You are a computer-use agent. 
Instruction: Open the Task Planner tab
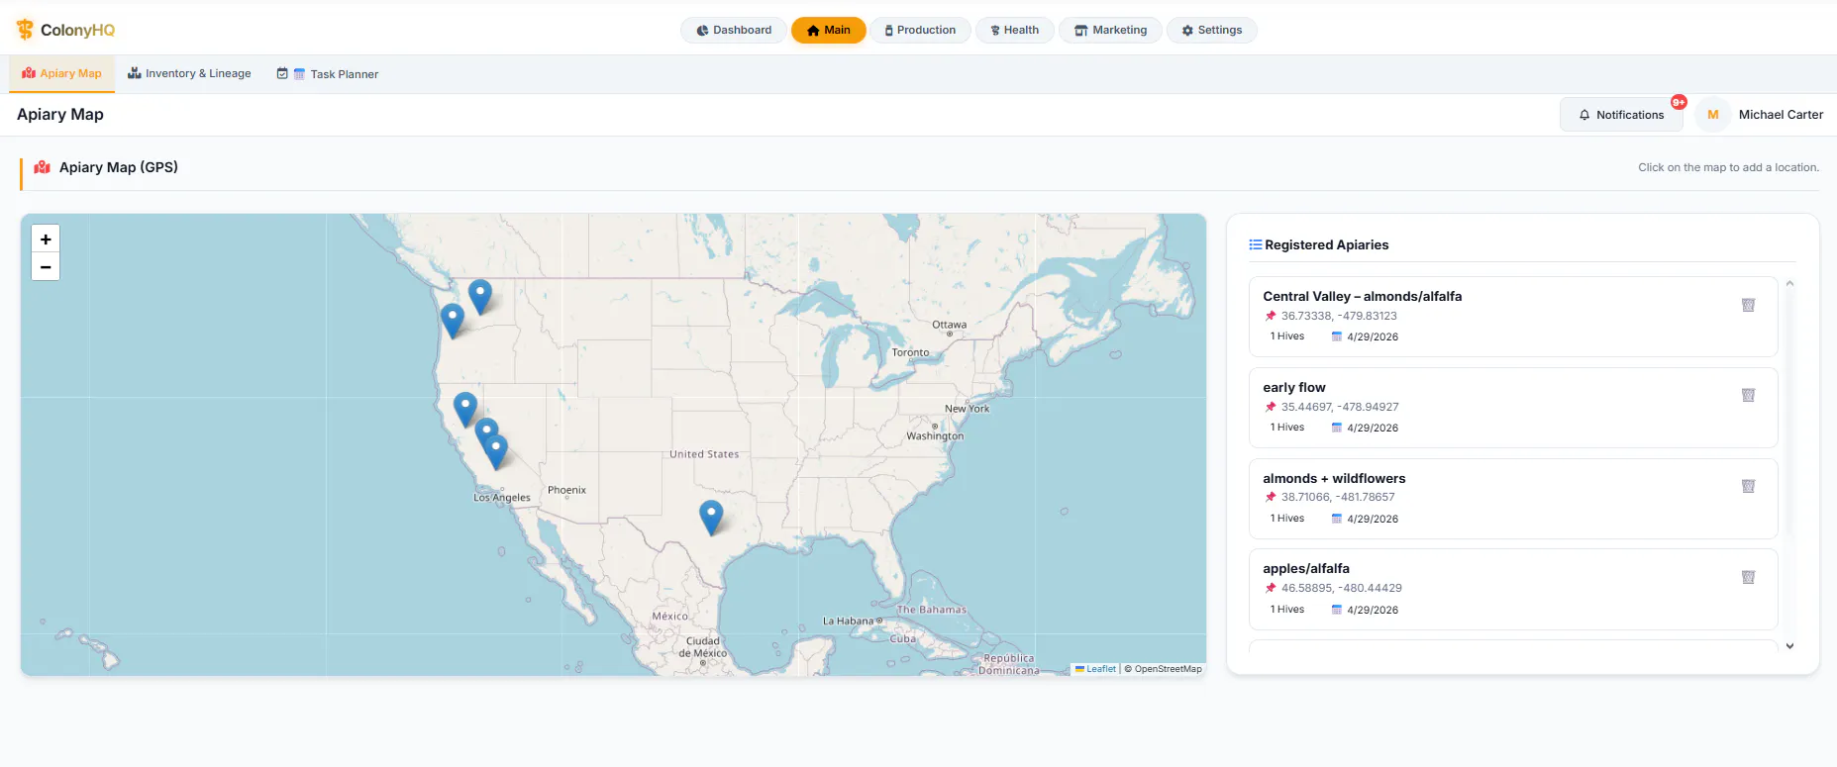[328, 74]
